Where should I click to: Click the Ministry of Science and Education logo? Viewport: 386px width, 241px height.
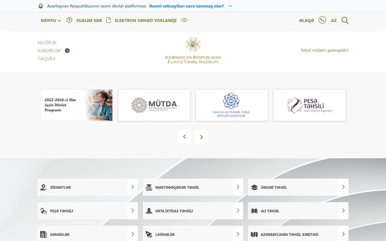click(193, 50)
